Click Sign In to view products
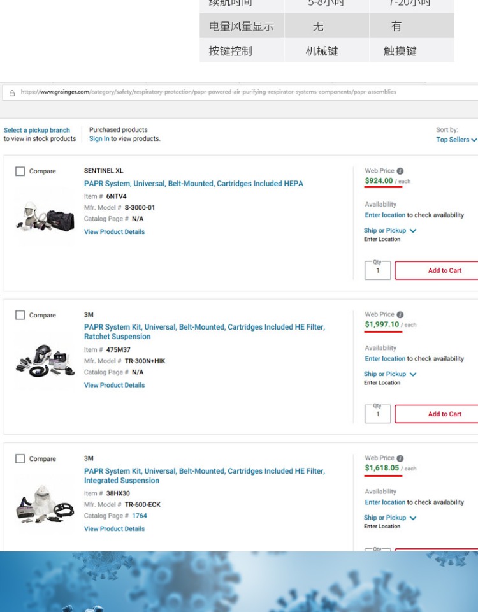Image resolution: width=478 pixels, height=612 pixels. point(99,139)
